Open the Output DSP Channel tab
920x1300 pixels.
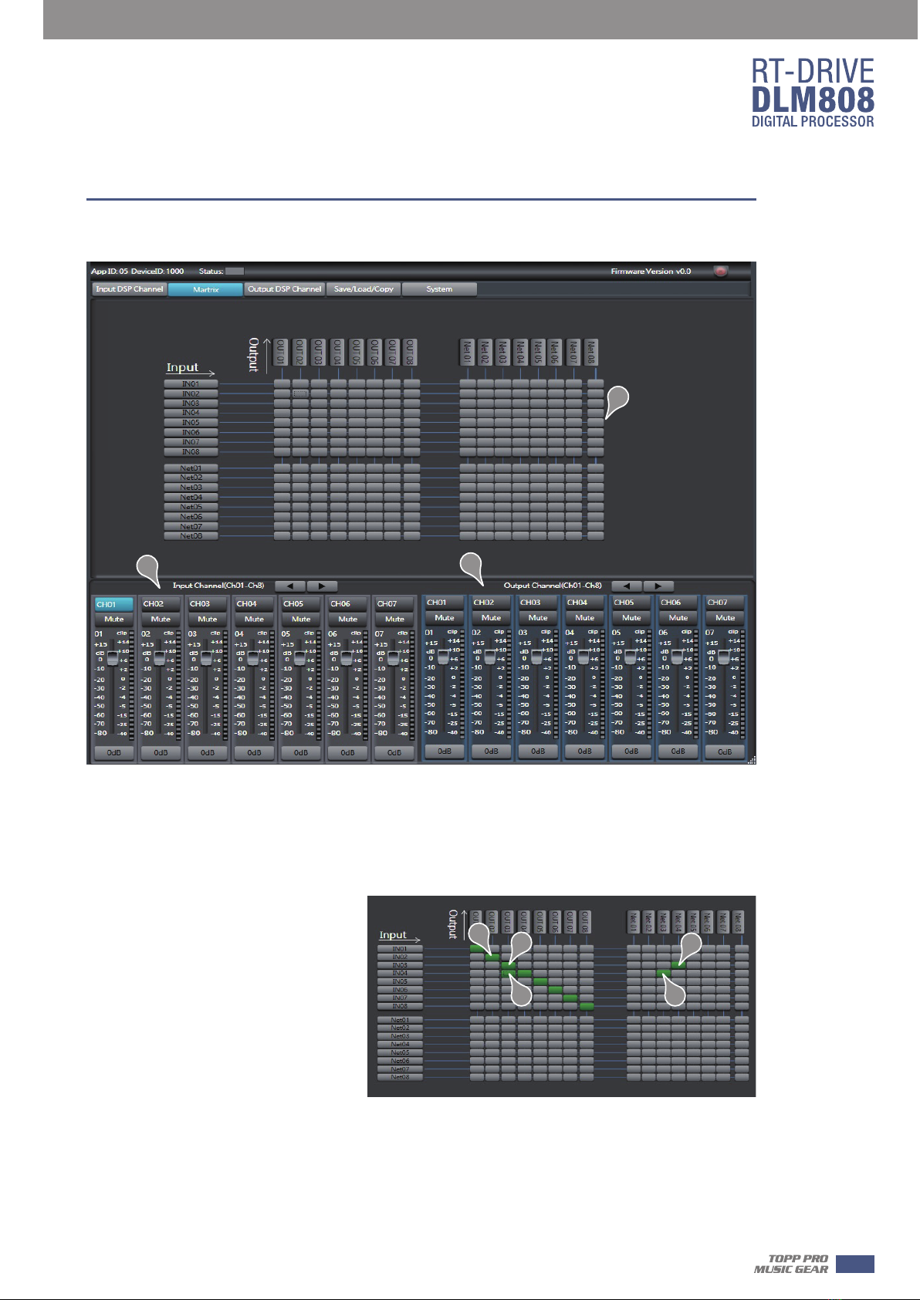284,289
